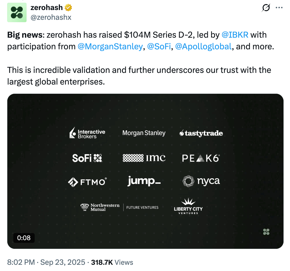Image resolution: width=290 pixels, height=271 pixels.
Task: Click the zerohash profile avatar
Action: pos(17,12)
